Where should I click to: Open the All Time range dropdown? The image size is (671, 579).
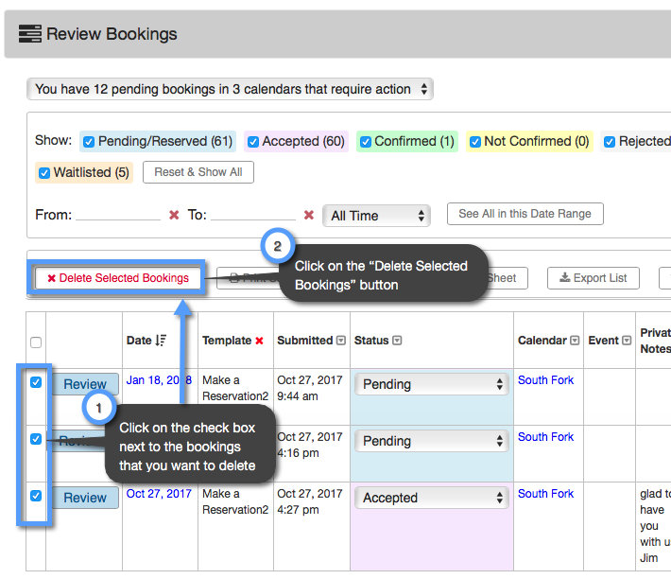coord(376,216)
